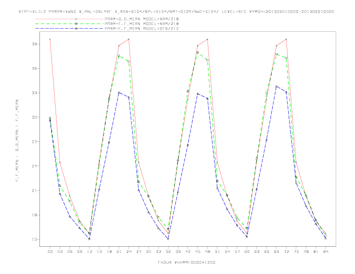Image resolution: width=355 pixels, height=274 pixels.
Task: Select legend entry PARM=O.O_MEAN MODEL=NAM/218
Action: pyautogui.click(x=142, y=19)
